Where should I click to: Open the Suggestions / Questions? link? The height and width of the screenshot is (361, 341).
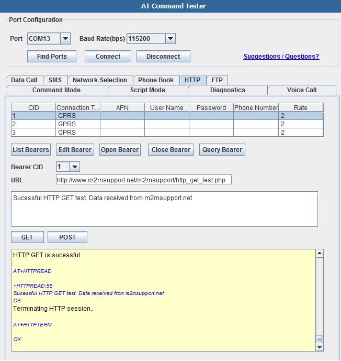pos(281,57)
